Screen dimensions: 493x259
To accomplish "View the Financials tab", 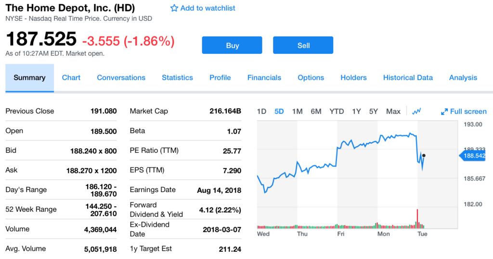I will click(264, 78).
